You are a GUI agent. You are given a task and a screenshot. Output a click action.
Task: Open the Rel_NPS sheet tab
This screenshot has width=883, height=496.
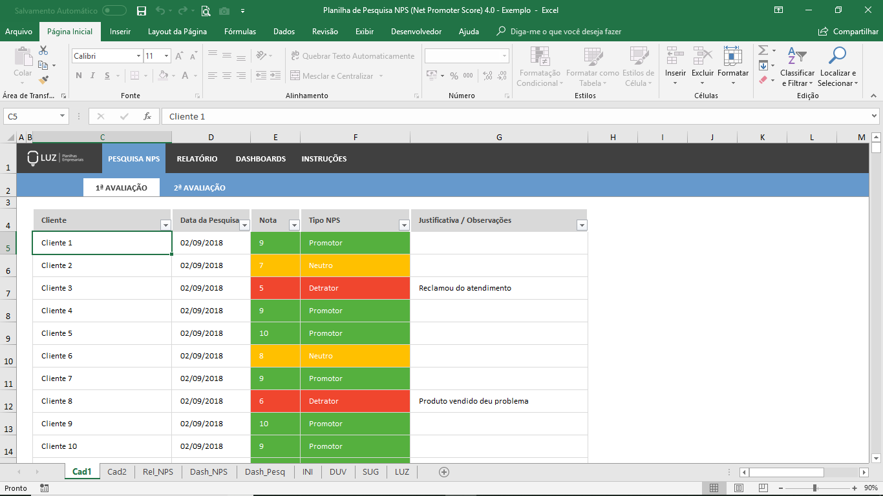pos(158,472)
